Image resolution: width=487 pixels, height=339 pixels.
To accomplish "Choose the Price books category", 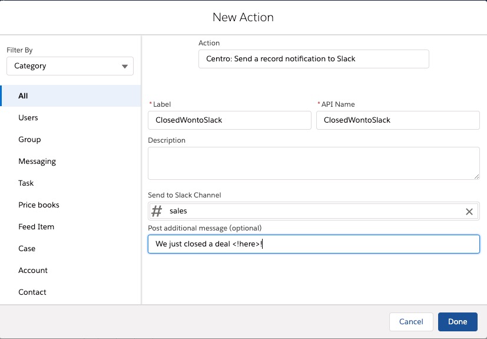I will pyautogui.click(x=39, y=205).
